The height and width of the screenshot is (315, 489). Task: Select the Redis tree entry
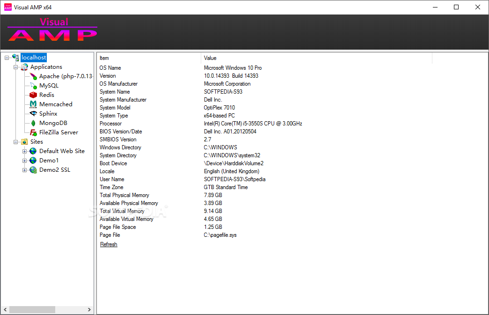(x=46, y=95)
